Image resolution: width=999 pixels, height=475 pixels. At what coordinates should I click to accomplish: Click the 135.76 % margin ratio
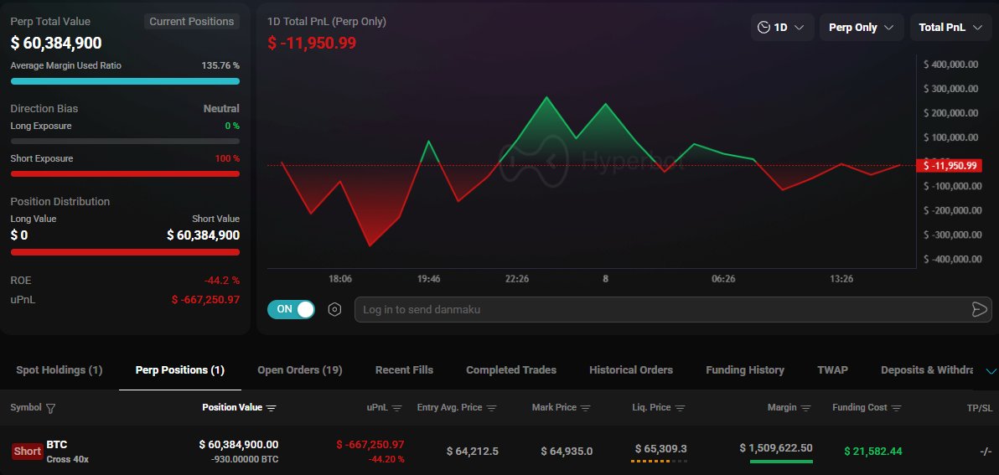click(220, 65)
